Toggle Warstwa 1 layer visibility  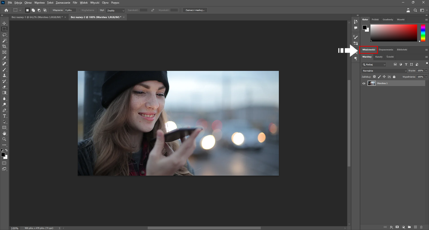pyautogui.click(x=364, y=84)
